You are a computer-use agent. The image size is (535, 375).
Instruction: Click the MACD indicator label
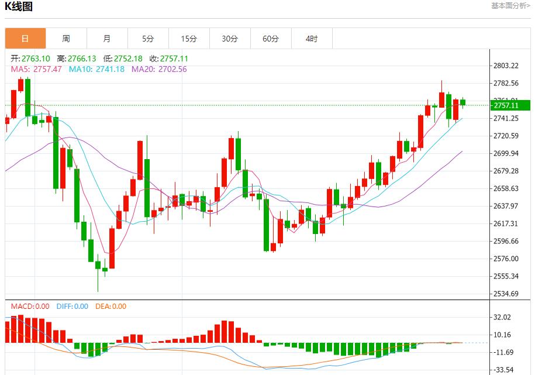tap(30, 306)
